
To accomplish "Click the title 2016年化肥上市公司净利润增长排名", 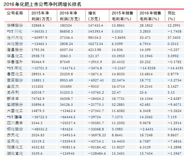I will pos(42,5).
